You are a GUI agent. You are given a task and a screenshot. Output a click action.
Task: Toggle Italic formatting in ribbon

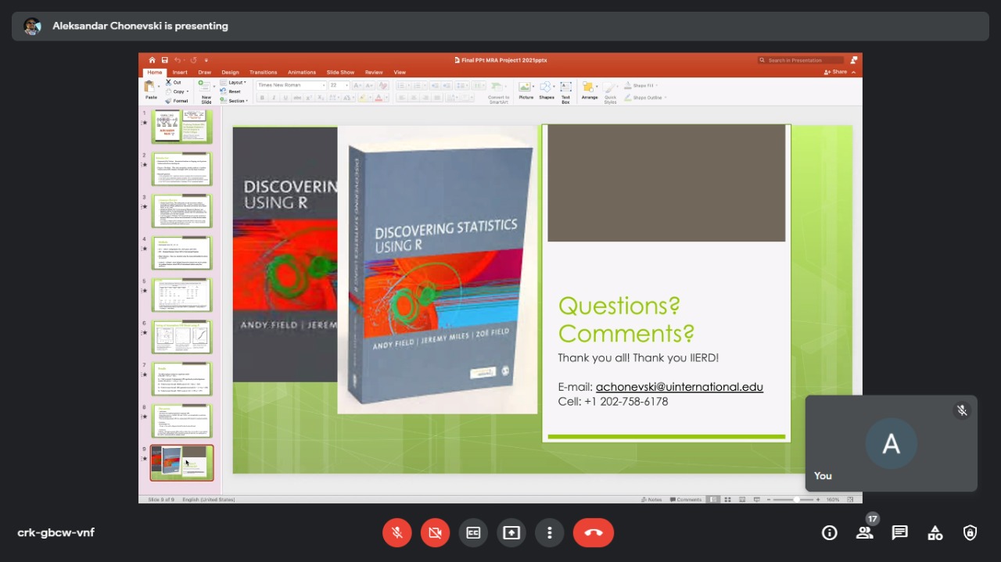(x=274, y=98)
